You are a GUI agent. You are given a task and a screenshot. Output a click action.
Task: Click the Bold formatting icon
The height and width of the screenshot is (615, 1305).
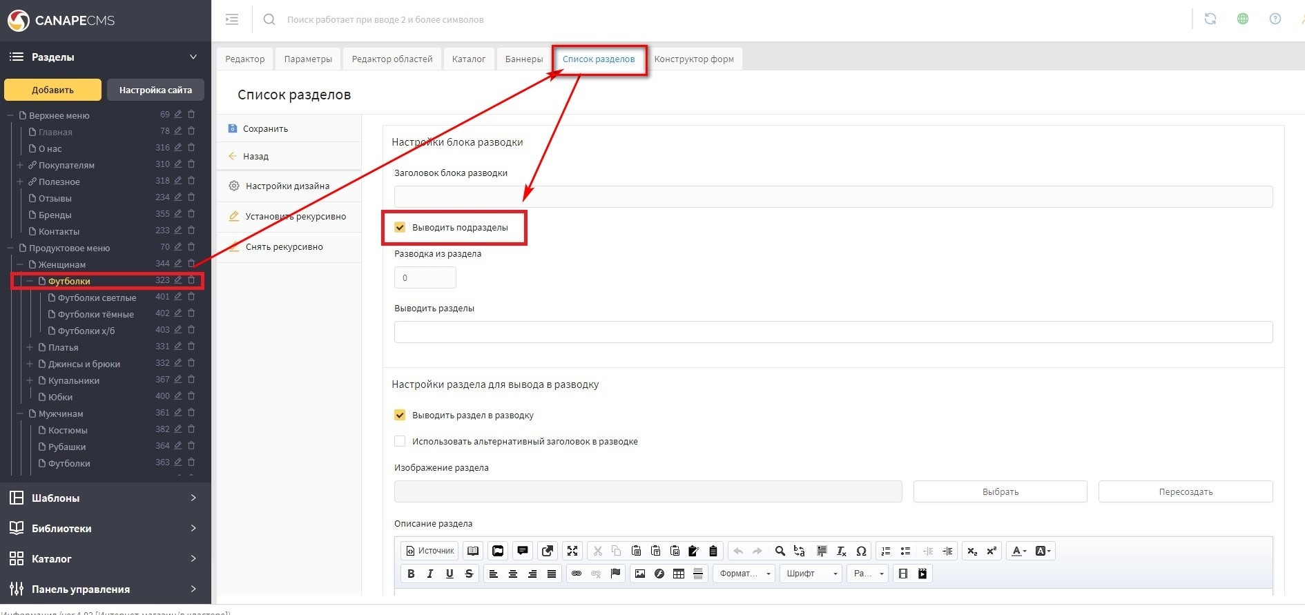[x=411, y=574]
